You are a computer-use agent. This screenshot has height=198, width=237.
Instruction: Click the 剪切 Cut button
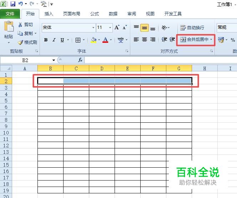point(26,25)
